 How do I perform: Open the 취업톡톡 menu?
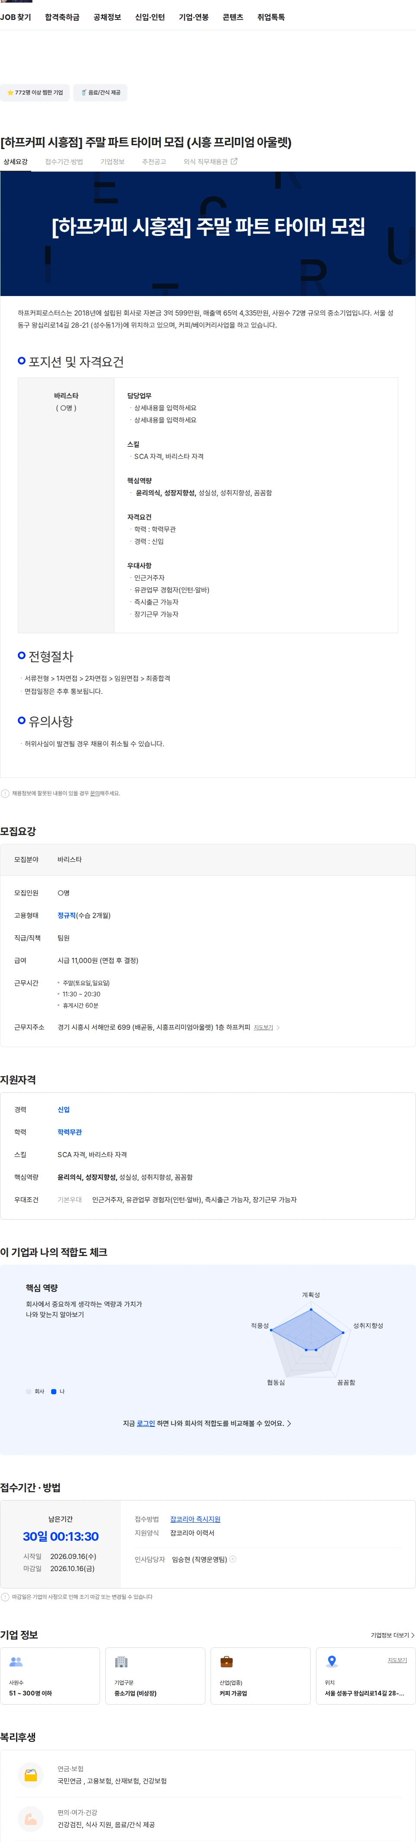point(271,17)
